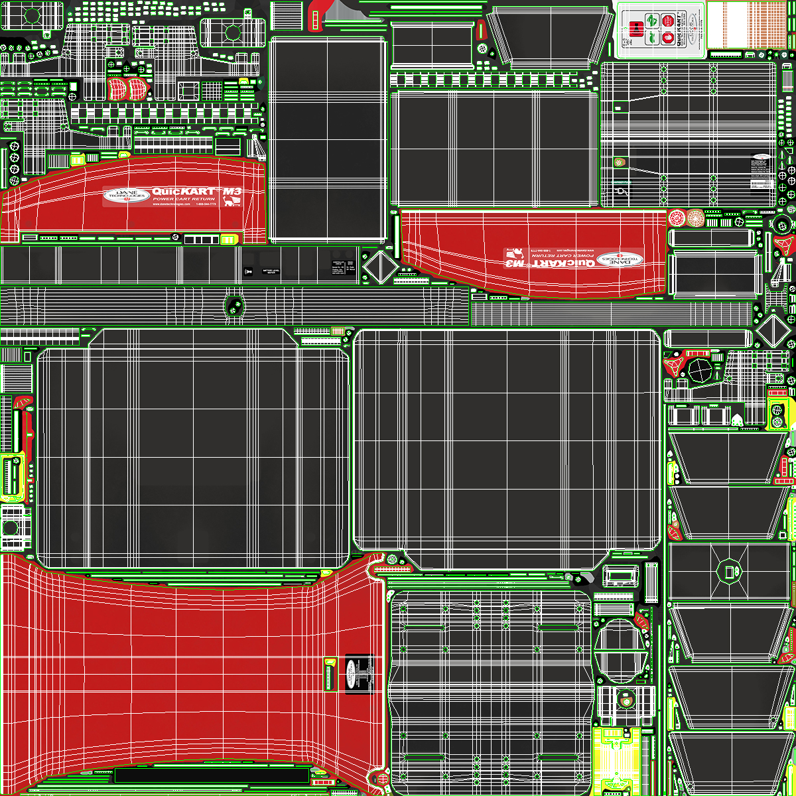Click the red hand-stop octagon on control decal

click(x=668, y=37)
